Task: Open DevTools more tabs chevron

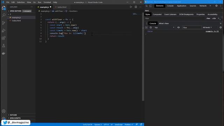Action: 210,6
